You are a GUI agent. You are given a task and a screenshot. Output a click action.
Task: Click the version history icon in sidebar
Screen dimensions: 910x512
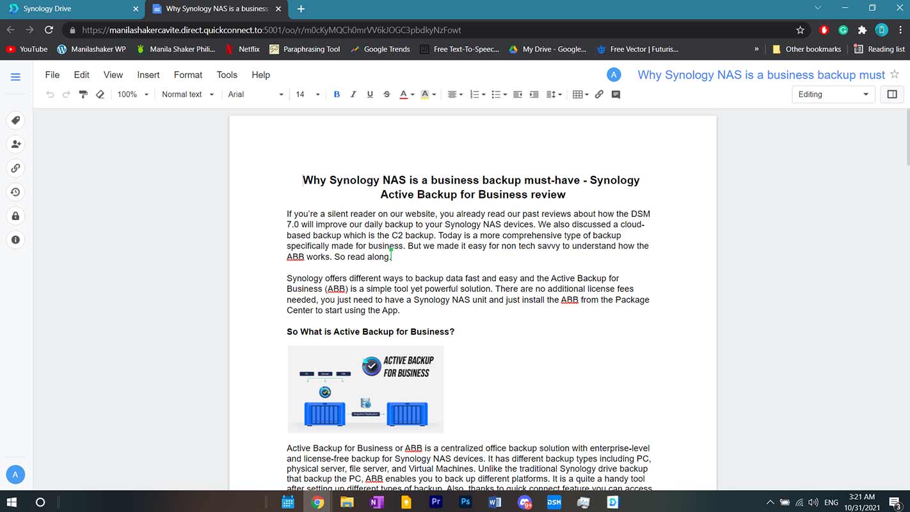15,192
